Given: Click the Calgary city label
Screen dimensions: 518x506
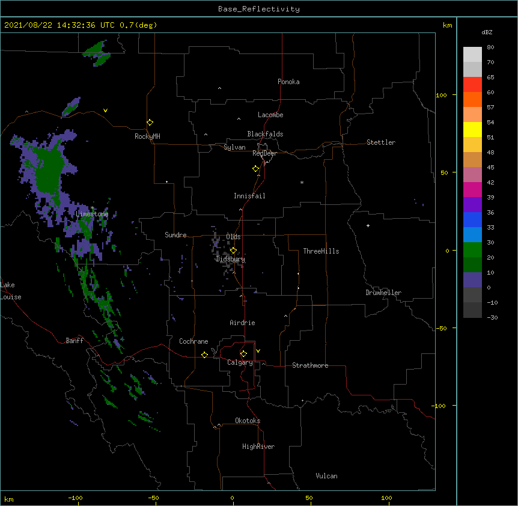Looking at the screenshot, I should [x=240, y=362].
